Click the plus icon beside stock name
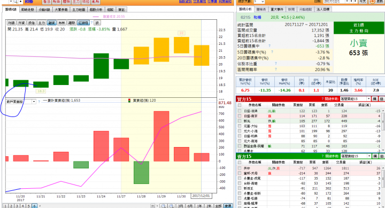Image resolution: width=385 pixels, height=208 pixels. pyautogui.click(x=21, y=2)
